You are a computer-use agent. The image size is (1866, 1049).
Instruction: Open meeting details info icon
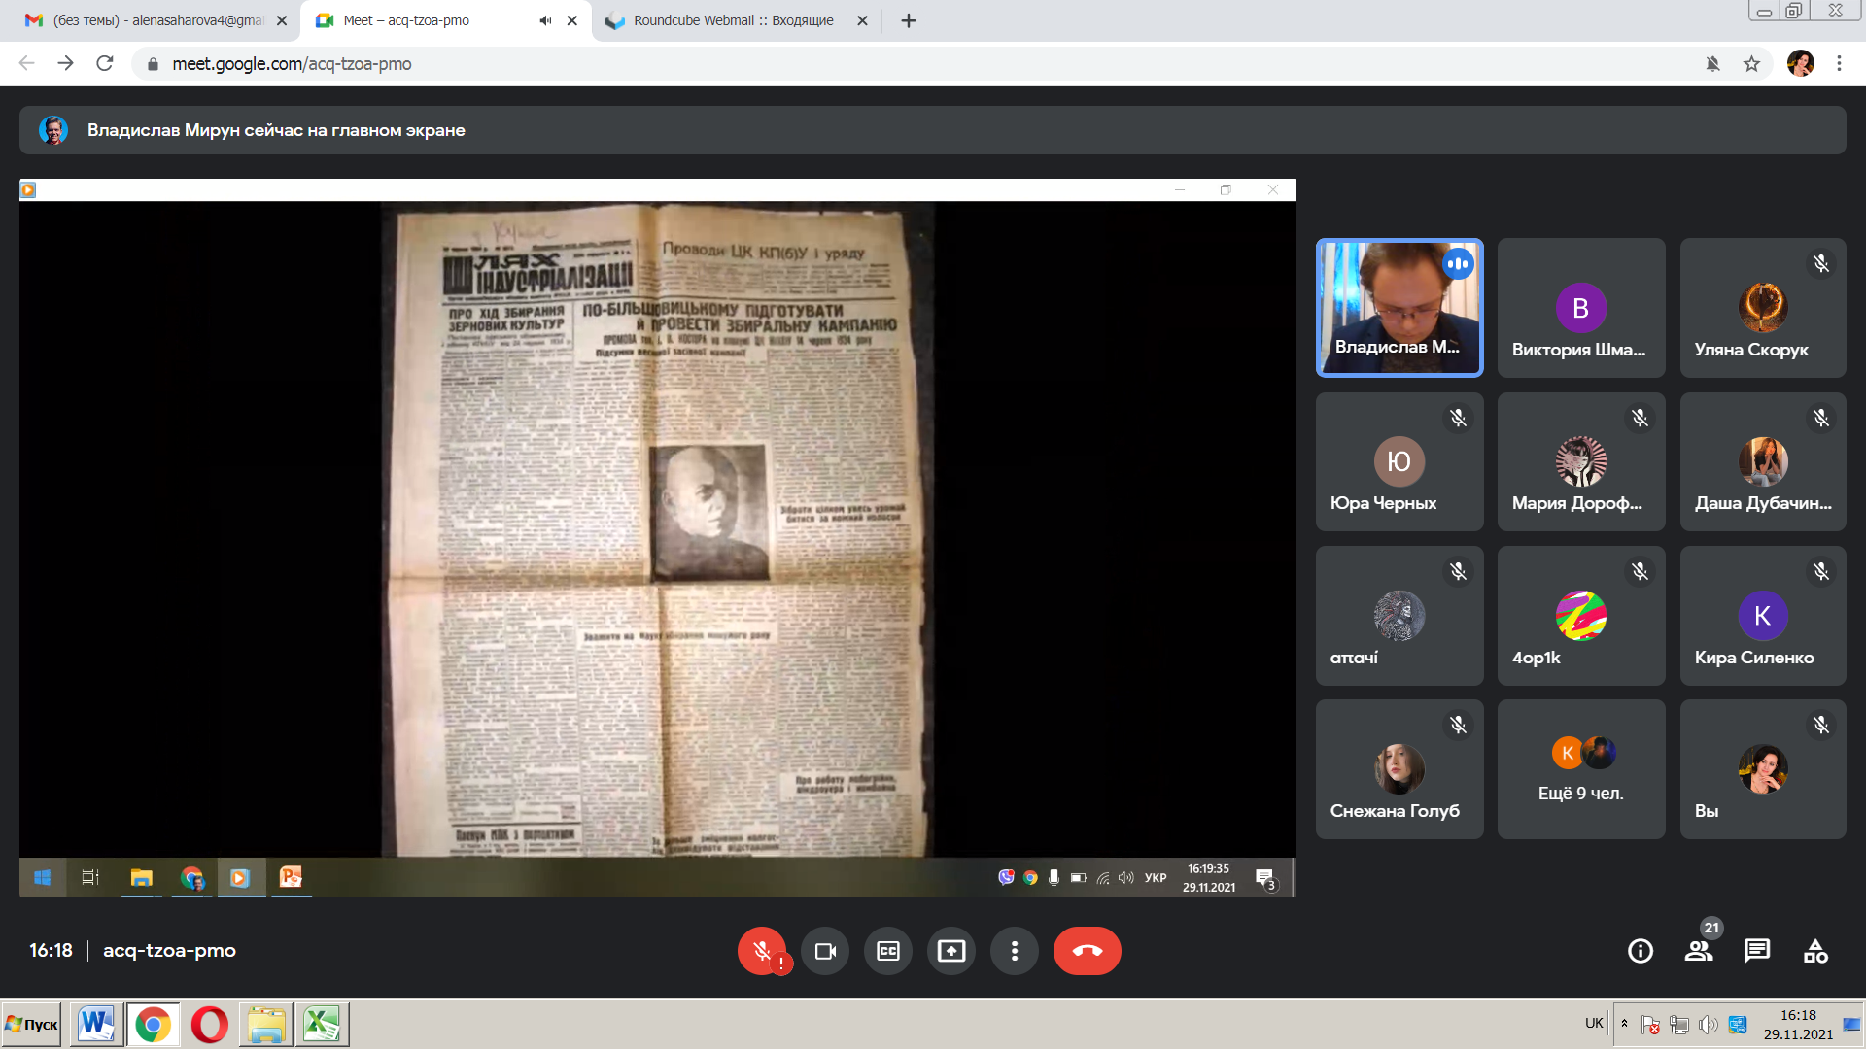coord(1641,951)
